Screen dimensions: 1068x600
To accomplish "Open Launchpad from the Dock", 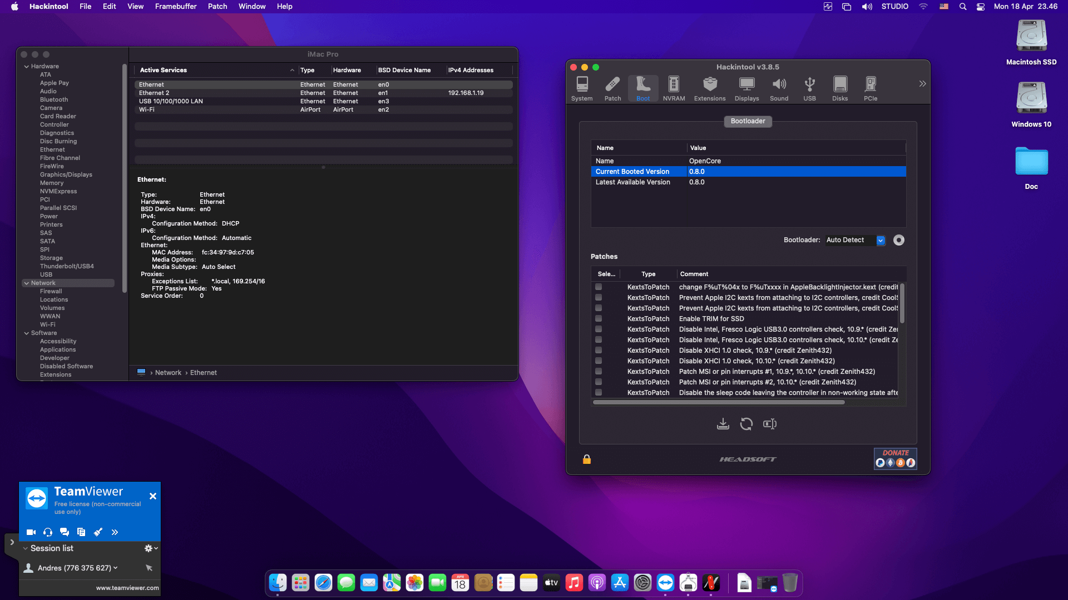I will 300,583.
